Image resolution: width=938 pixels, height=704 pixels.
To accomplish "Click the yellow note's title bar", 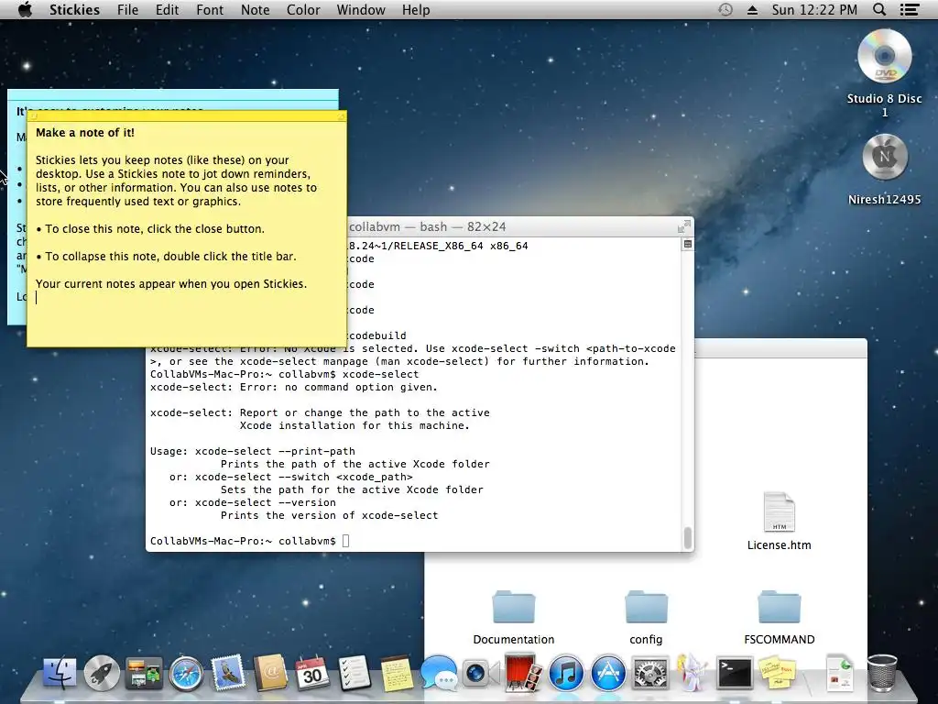I will tap(187, 116).
